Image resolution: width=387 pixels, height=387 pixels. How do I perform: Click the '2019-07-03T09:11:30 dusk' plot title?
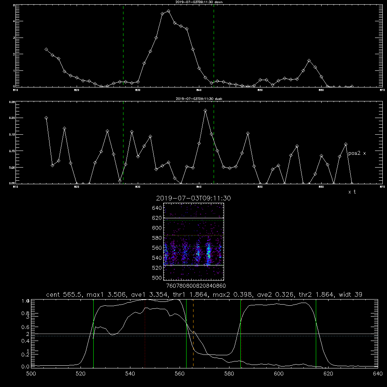[199, 99]
